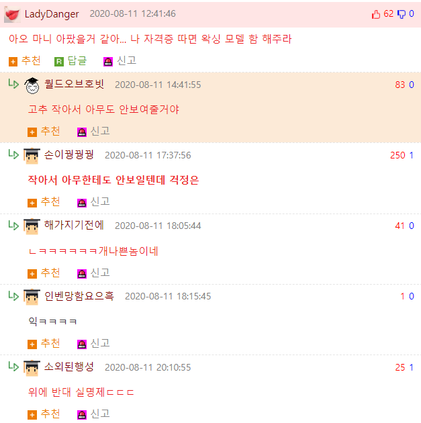Image resolution: width=421 pixels, height=423 pixels.
Task: Click the orange plus 추천 icon under LadyDanger's comment
Action: pyautogui.click(x=13, y=62)
